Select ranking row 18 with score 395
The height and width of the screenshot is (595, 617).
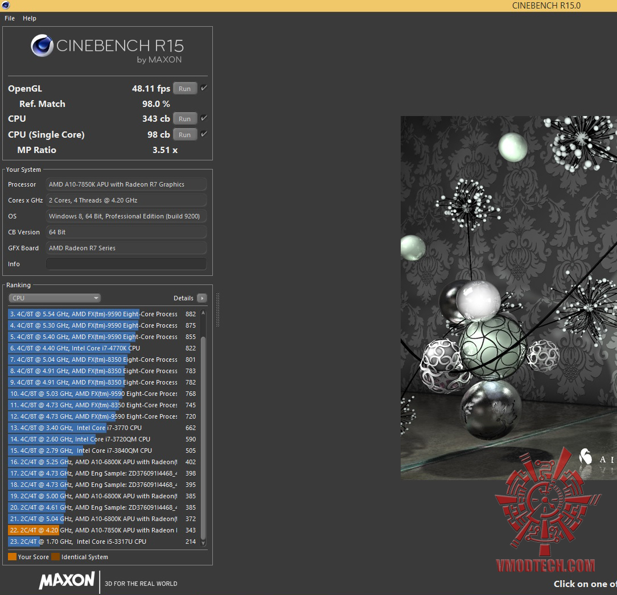pyautogui.click(x=102, y=485)
